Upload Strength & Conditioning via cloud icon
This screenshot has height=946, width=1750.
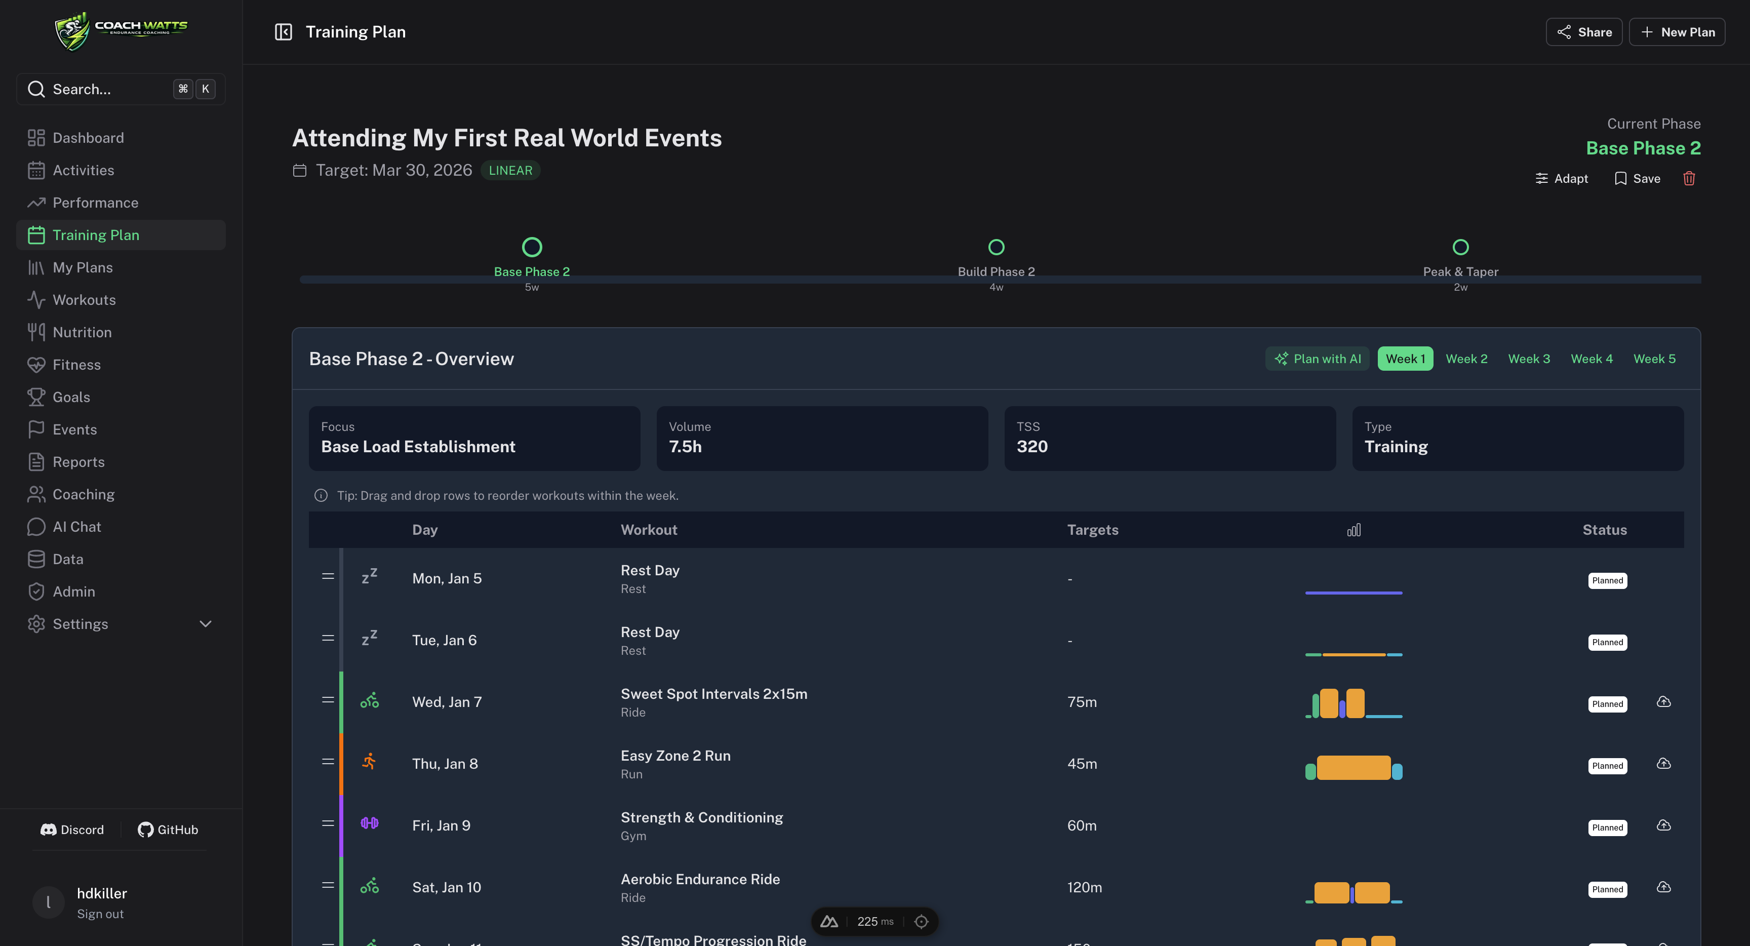1664,825
